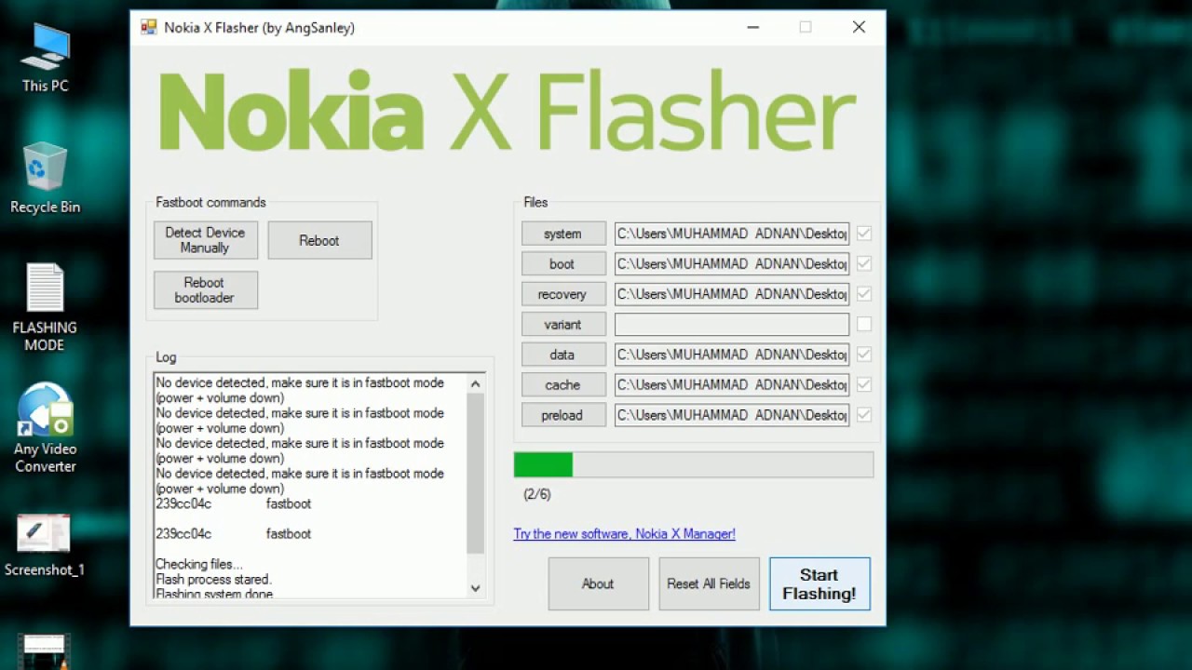Click the Start Flashing! button
This screenshot has width=1192, height=670.
[819, 583]
